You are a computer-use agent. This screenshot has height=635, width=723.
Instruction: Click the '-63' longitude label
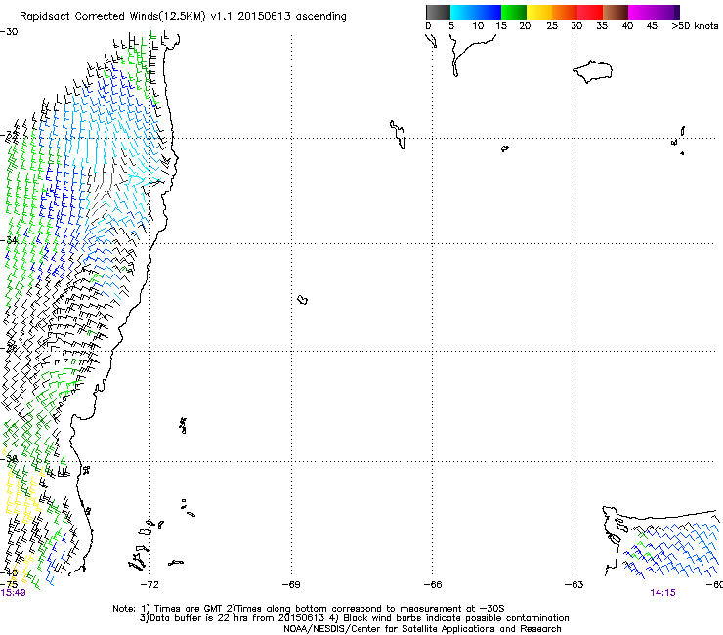574,585
